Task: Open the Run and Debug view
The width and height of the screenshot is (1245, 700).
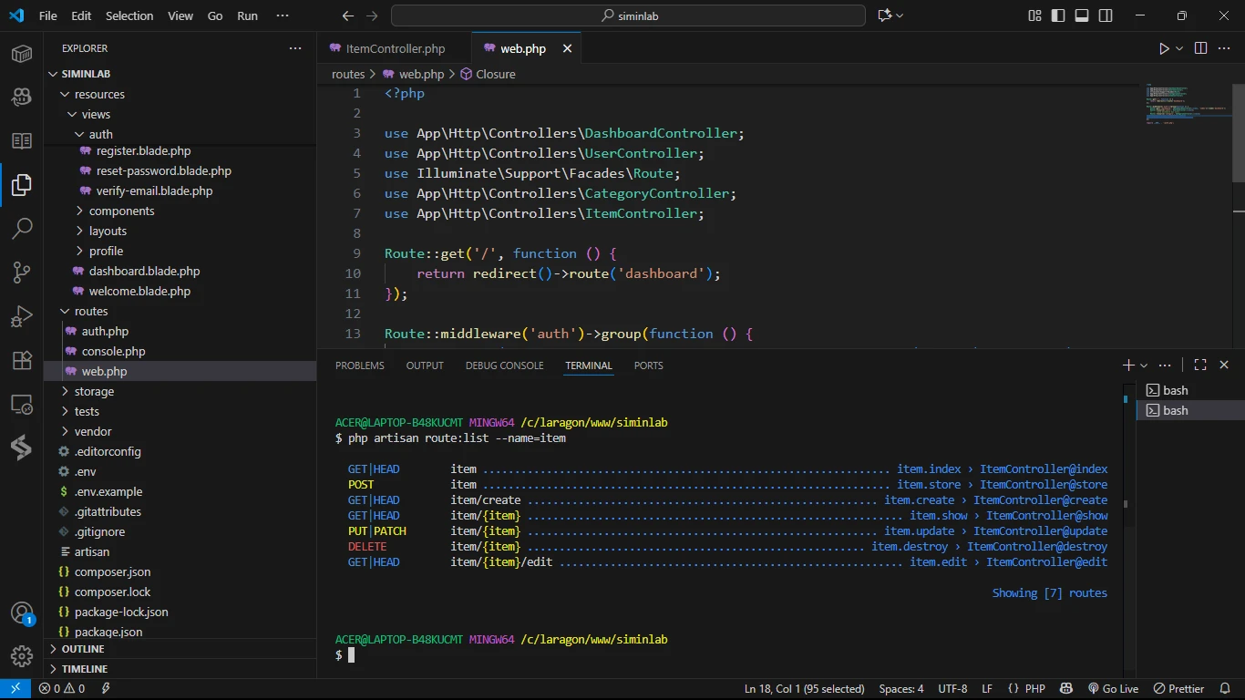Action: pyautogui.click(x=22, y=316)
